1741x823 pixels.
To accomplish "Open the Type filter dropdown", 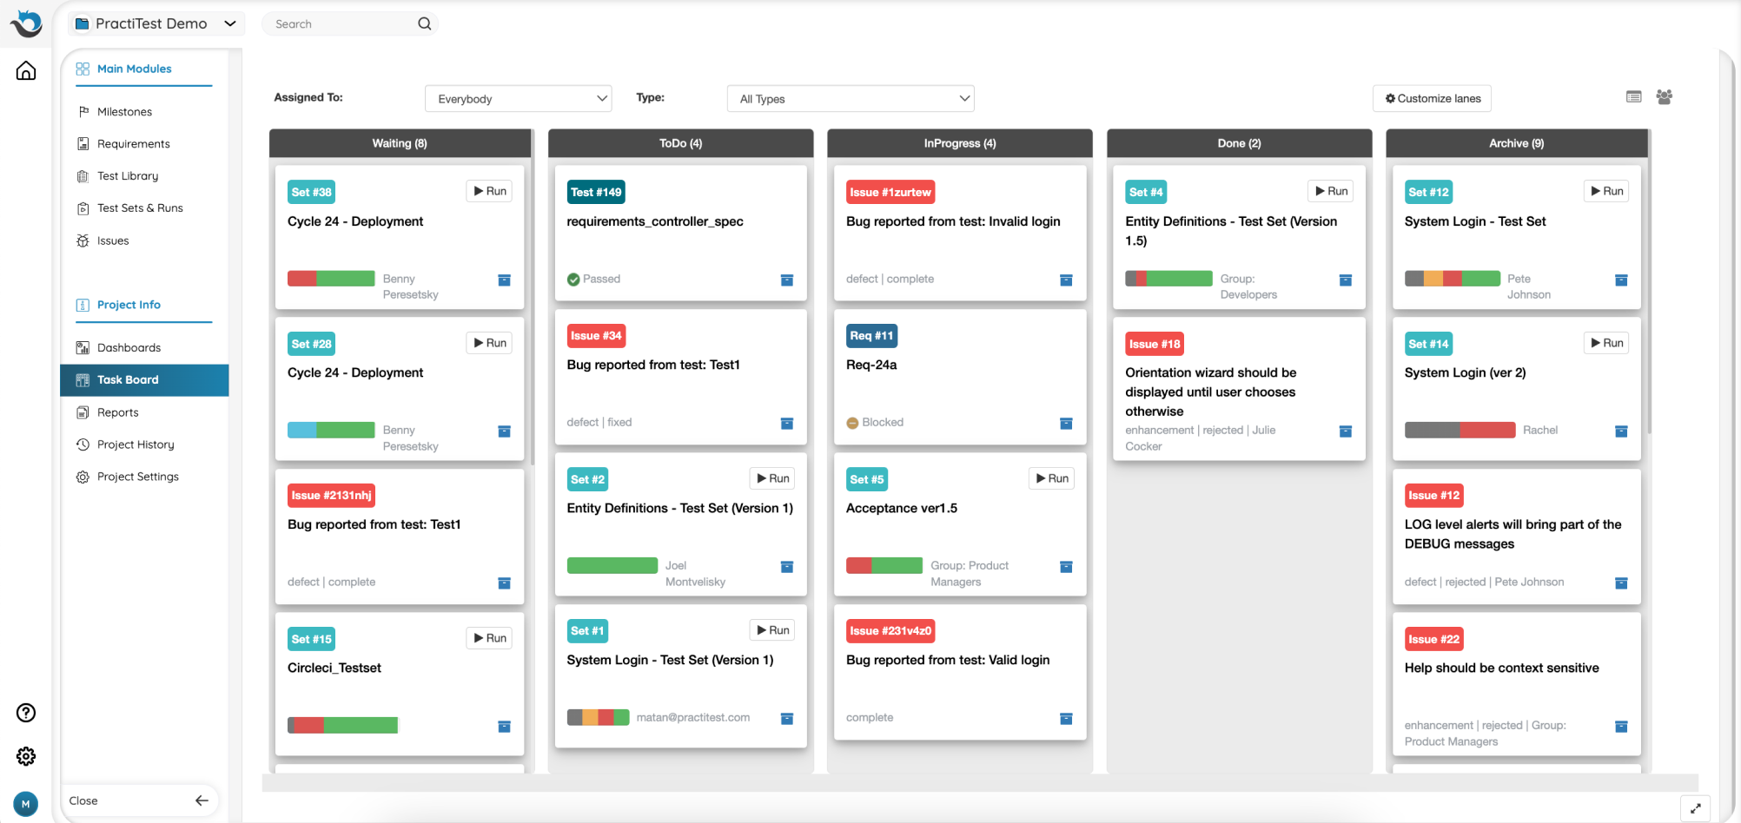I will (850, 98).
